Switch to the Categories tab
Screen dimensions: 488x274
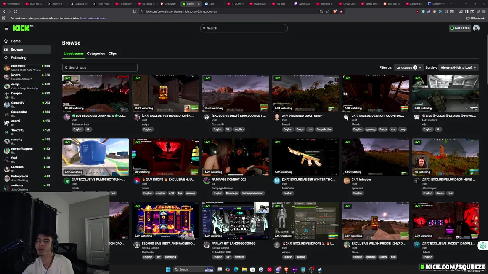(x=96, y=53)
